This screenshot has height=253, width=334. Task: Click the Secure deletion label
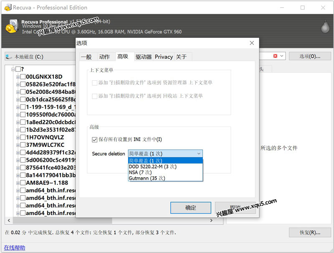(109, 154)
